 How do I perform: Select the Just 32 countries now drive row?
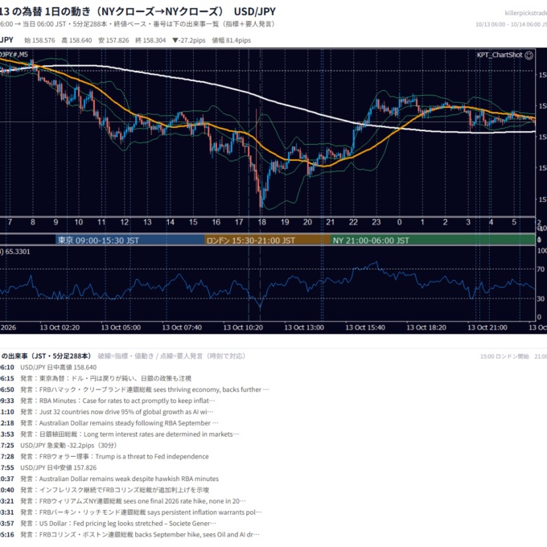click(x=106, y=412)
